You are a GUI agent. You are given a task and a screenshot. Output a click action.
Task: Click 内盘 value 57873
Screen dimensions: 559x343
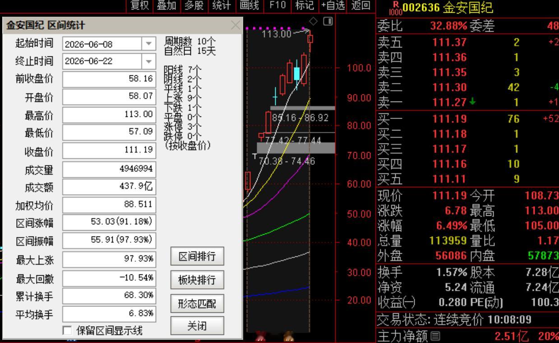pyautogui.click(x=543, y=256)
